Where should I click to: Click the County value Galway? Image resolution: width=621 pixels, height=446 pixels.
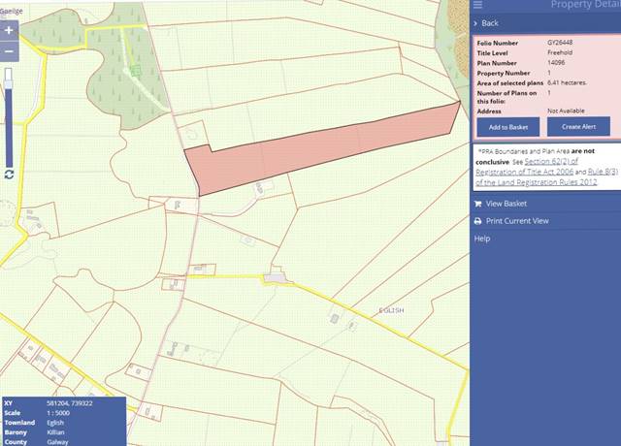[x=57, y=442]
